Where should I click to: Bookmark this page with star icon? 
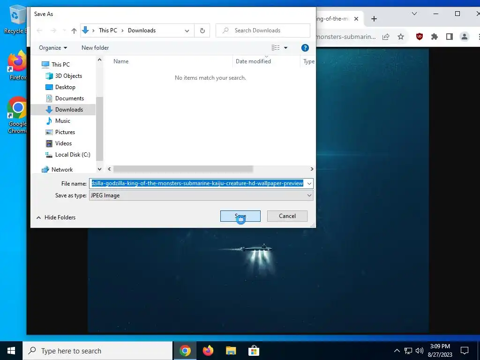pyautogui.click(x=400, y=37)
